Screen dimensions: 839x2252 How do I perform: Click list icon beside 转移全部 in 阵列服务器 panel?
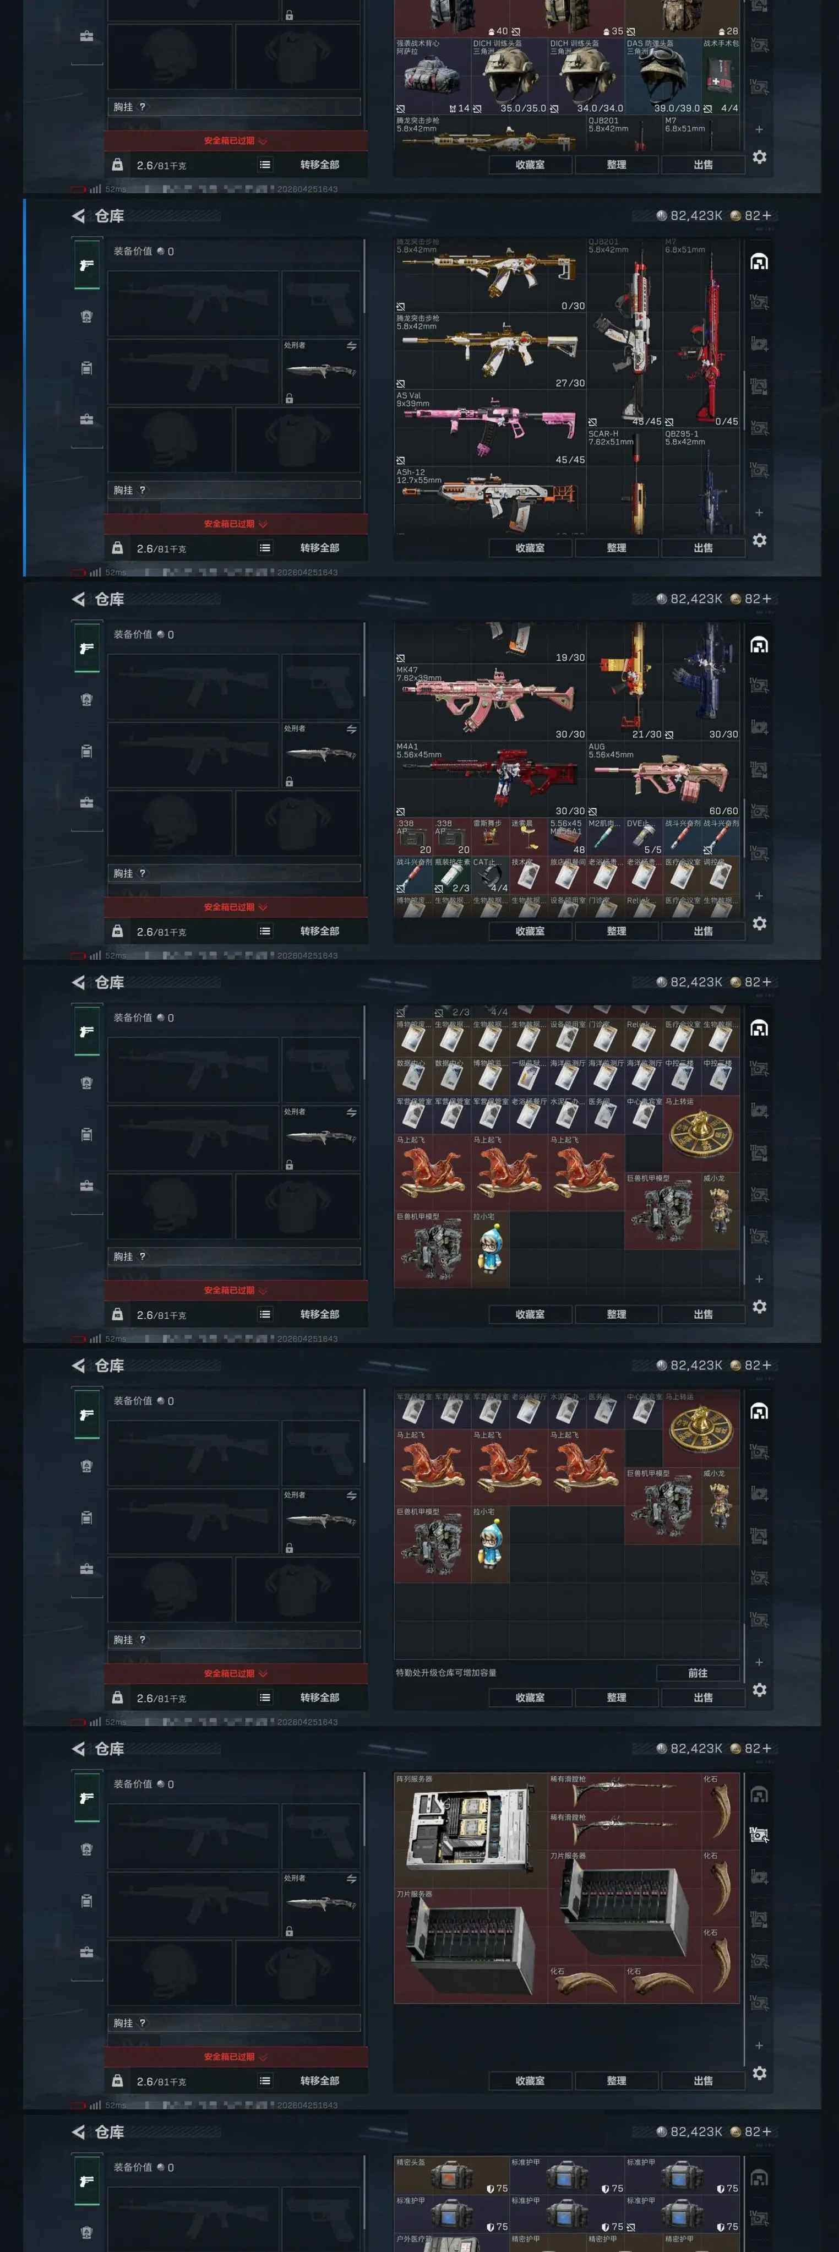pyautogui.click(x=265, y=2080)
